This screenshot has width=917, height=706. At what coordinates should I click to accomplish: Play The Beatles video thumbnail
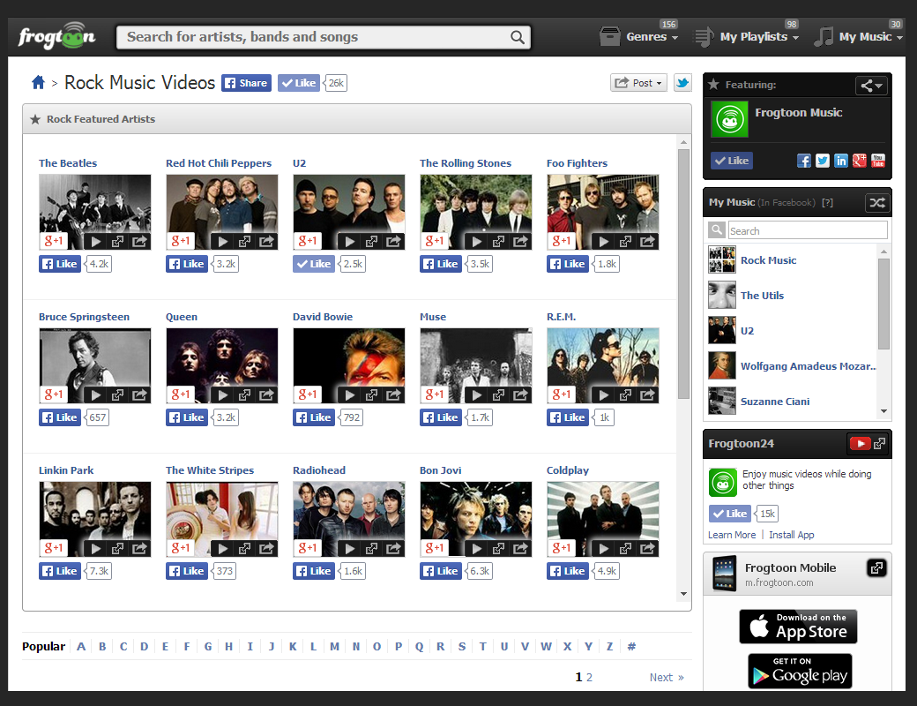[x=96, y=241]
